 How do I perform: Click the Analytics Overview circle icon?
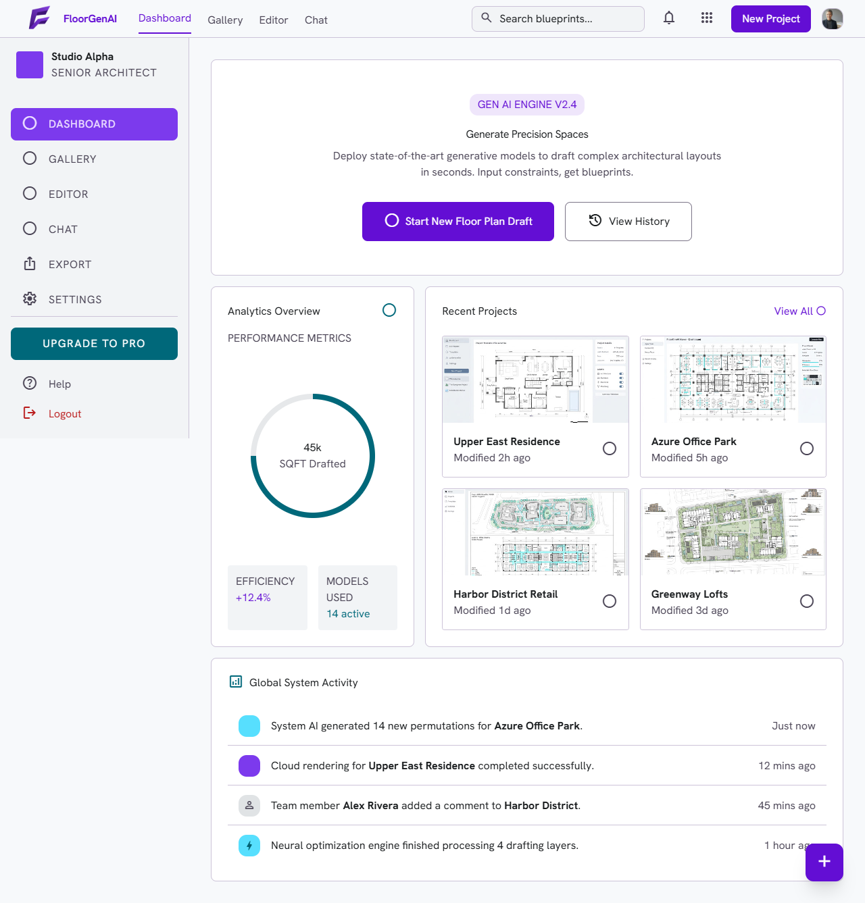(389, 311)
